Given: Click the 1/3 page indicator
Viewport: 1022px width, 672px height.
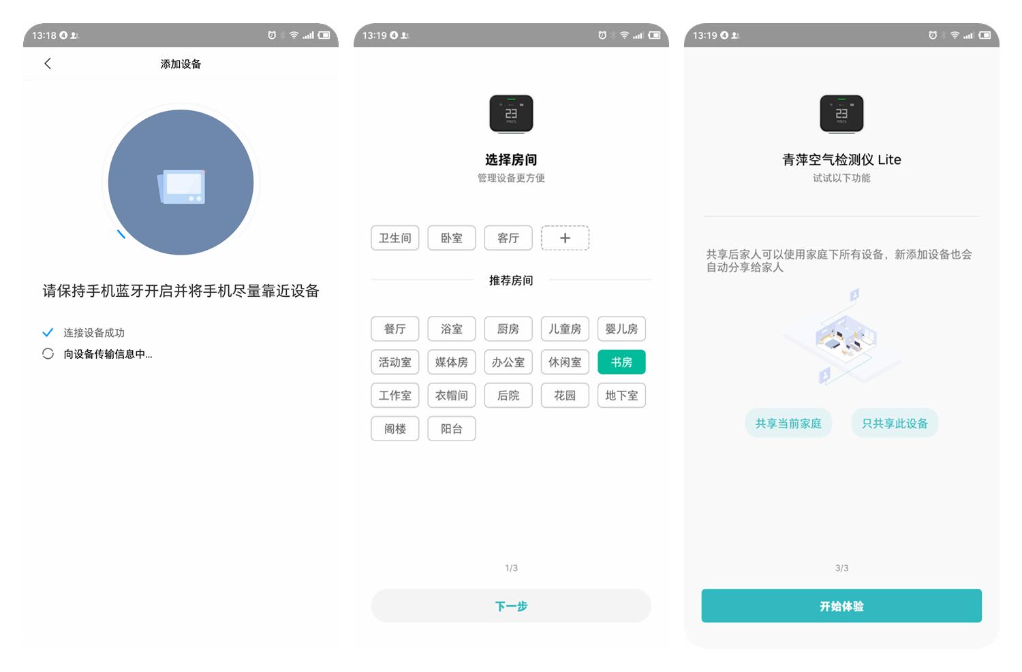Looking at the screenshot, I should (x=511, y=567).
